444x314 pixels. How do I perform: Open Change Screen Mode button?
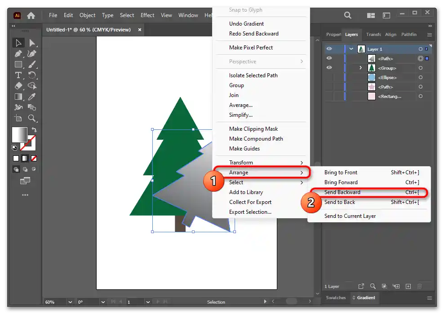coord(25,181)
